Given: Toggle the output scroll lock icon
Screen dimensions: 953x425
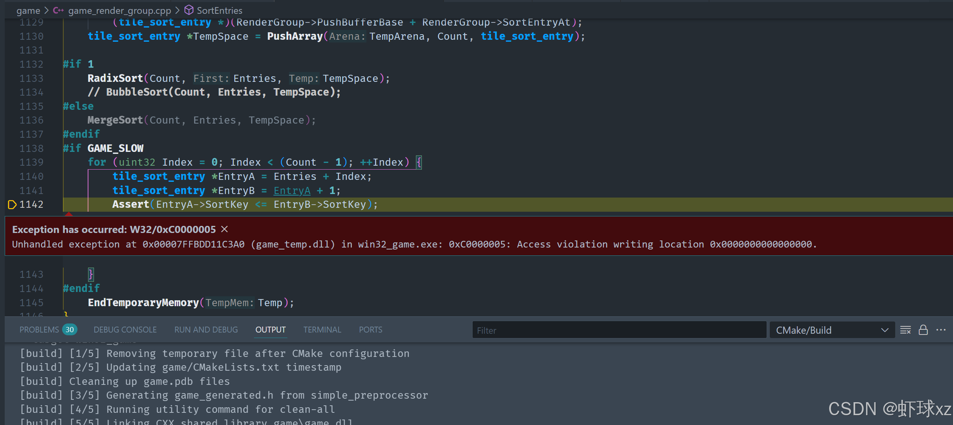Looking at the screenshot, I should pyautogui.click(x=923, y=330).
